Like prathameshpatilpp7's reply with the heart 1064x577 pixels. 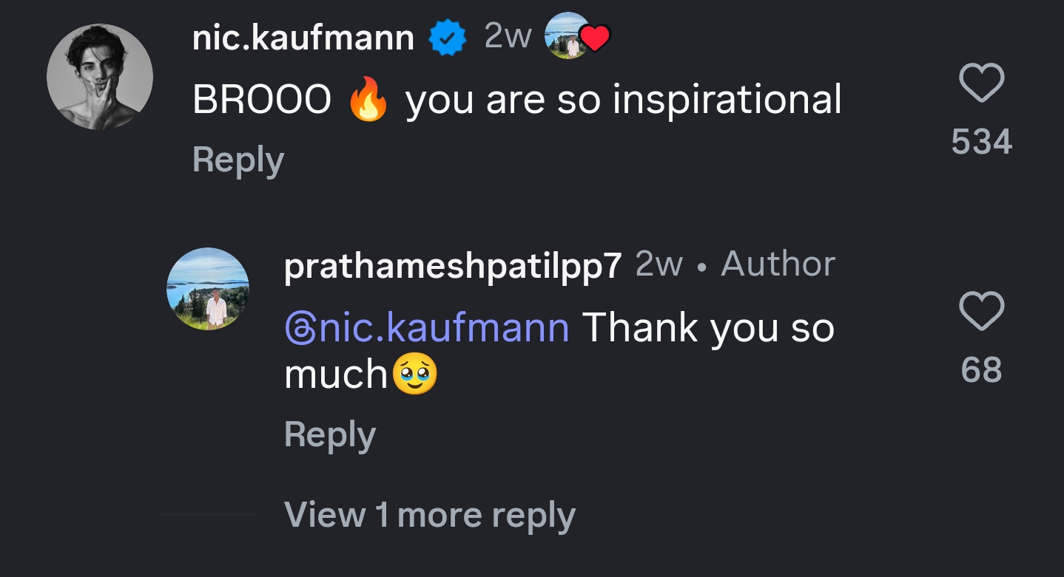point(981,311)
